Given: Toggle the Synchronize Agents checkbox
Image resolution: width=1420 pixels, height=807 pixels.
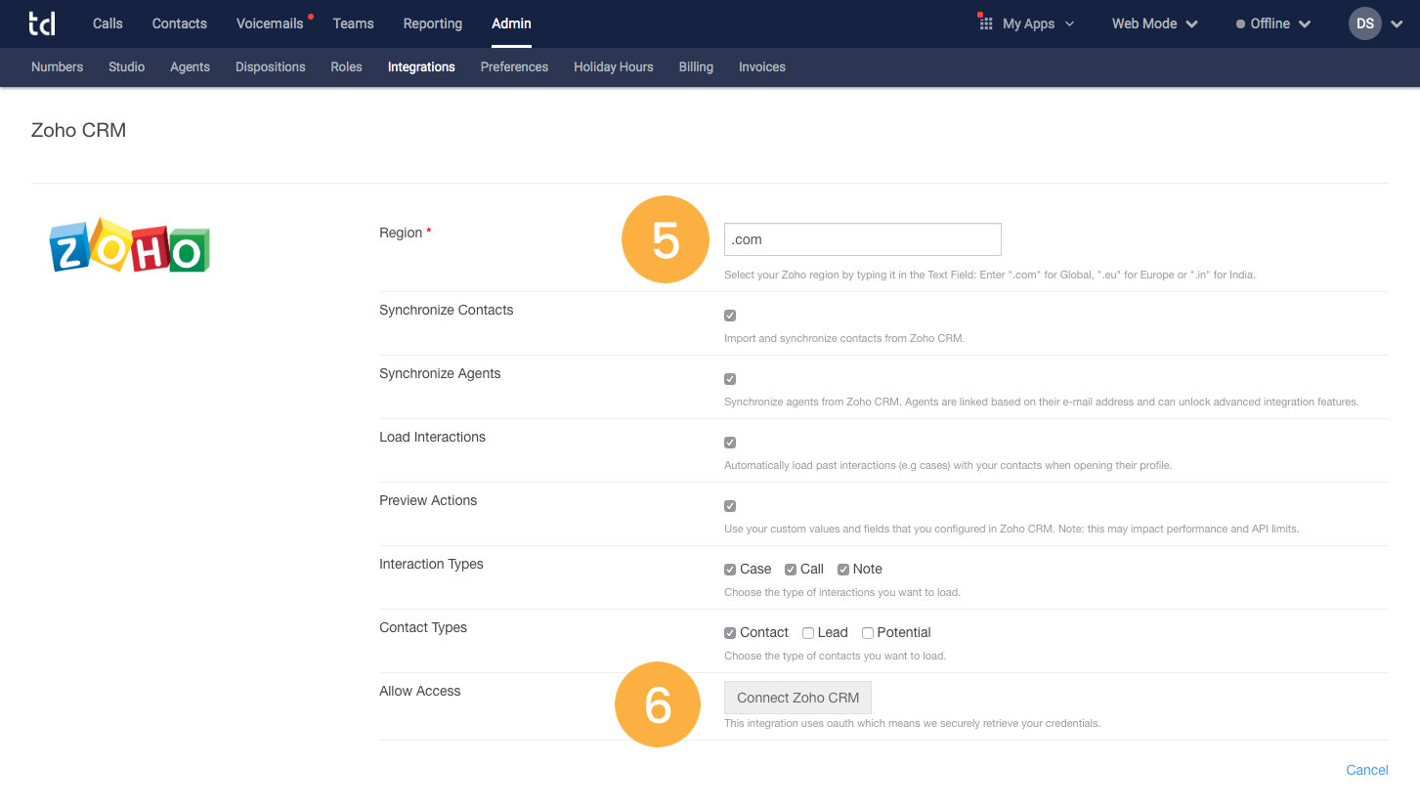Looking at the screenshot, I should (730, 379).
